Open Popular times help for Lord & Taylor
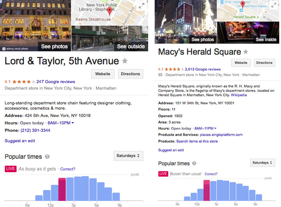The height and width of the screenshot is (207, 281). click(x=47, y=157)
